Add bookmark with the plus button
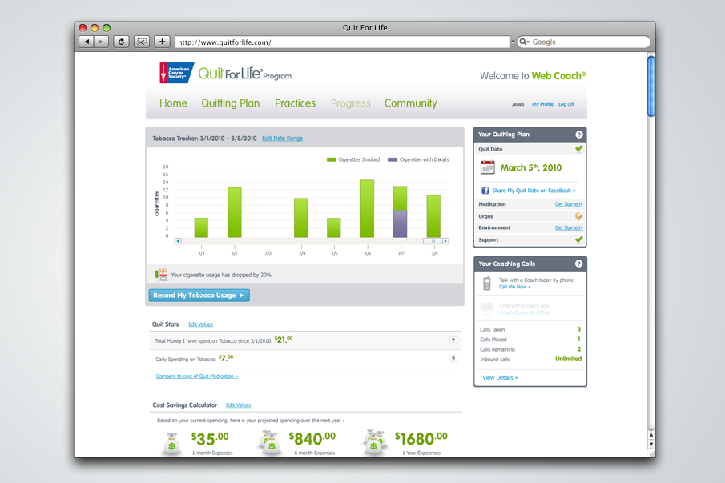Screen dimensions: 725x483 click(162, 42)
